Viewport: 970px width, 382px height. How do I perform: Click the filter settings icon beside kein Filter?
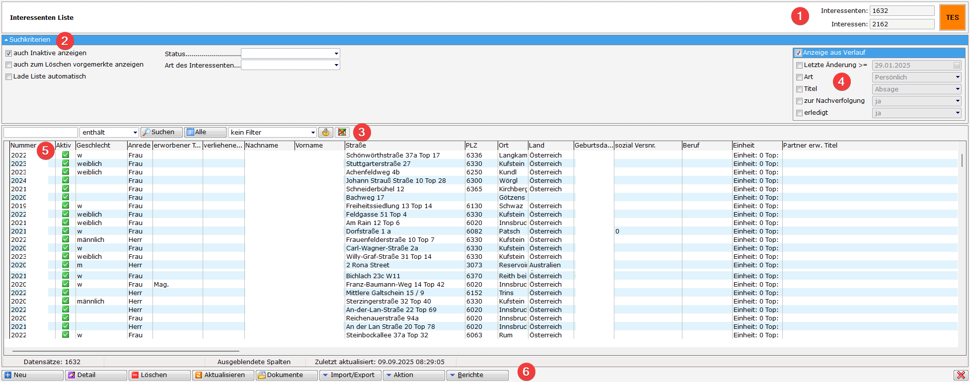[x=325, y=132]
